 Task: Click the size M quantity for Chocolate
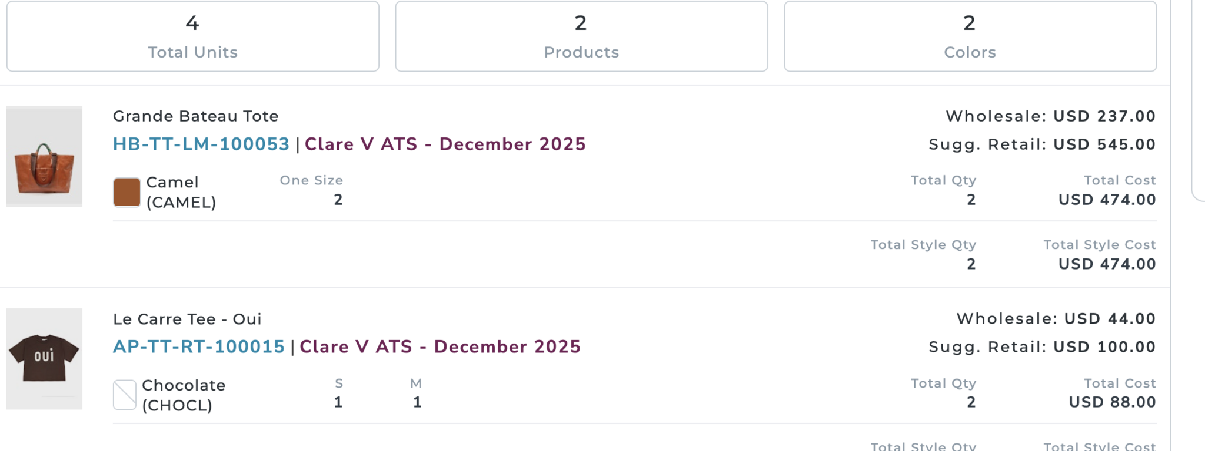click(x=417, y=402)
